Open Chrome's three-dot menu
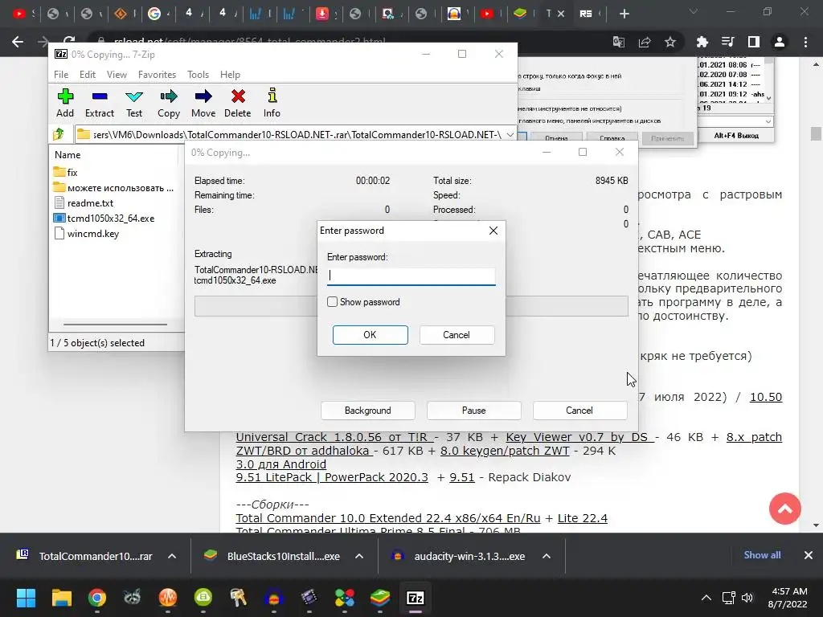 (x=805, y=42)
